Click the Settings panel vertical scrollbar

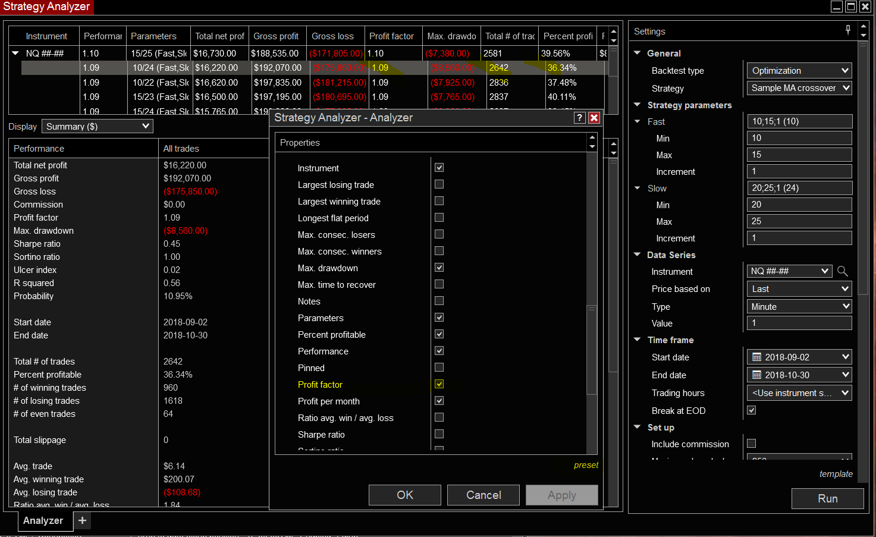coord(864,167)
